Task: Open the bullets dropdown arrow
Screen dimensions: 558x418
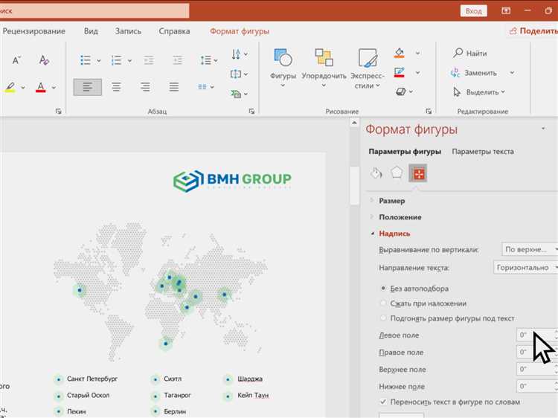Action: (x=98, y=61)
